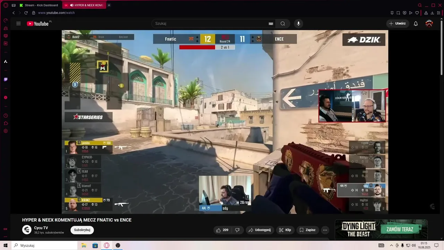
Task: Open GX Control speedometer in sidebar
Action: pyautogui.click(x=6, y=20)
